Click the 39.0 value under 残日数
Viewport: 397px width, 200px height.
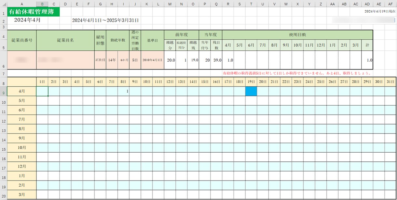216,60
